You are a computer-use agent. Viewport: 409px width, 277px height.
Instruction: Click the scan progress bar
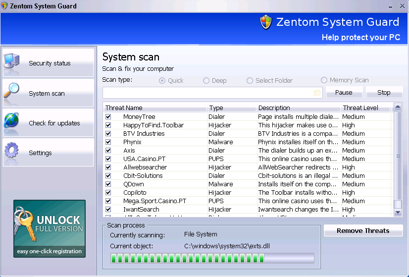pyautogui.click(x=212, y=258)
